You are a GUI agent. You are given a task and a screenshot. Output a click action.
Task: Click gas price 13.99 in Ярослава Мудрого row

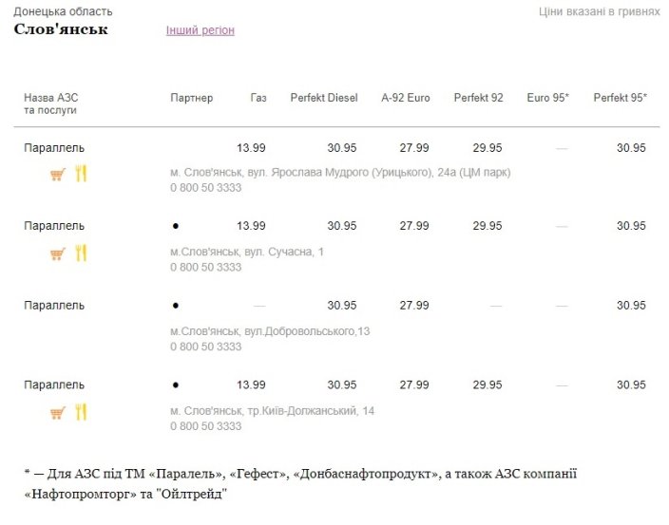click(251, 148)
